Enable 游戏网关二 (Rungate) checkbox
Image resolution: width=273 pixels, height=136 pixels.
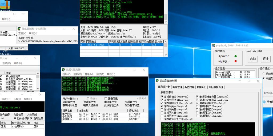click(197, 106)
